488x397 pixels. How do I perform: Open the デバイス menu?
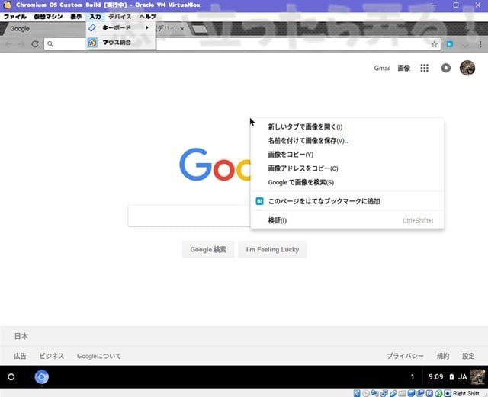pyautogui.click(x=120, y=17)
